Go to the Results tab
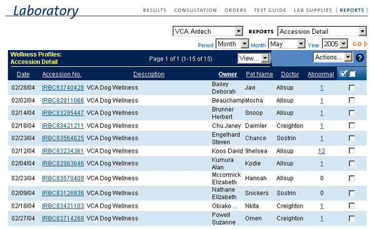The image size is (375, 229). 155,10
